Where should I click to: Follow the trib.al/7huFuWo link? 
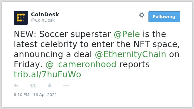click(x=47, y=75)
